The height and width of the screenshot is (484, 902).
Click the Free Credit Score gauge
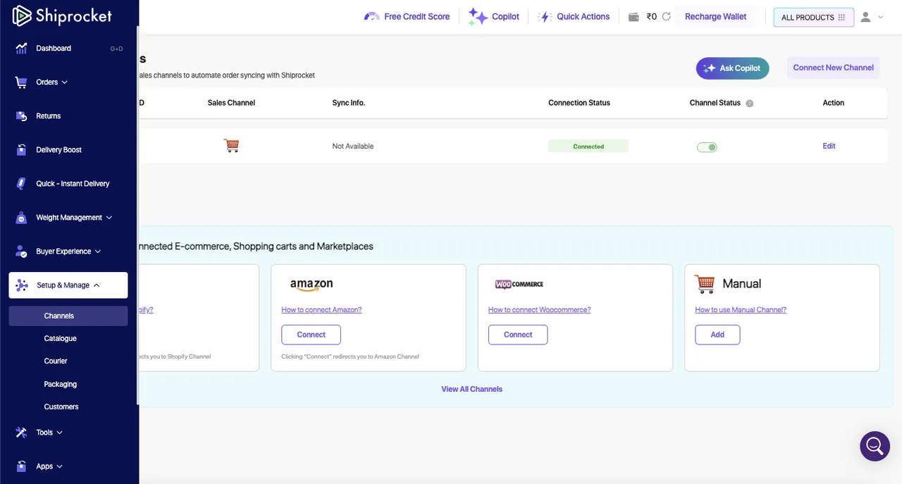tap(371, 17)
